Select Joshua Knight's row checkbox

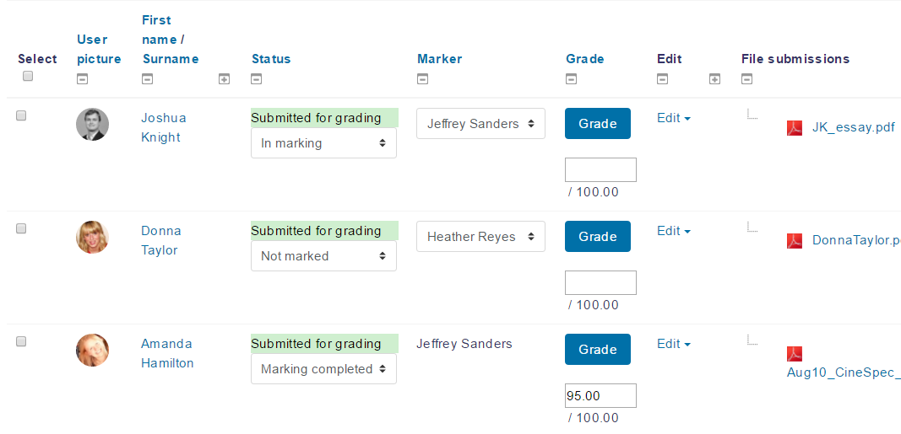coord(21,115)
